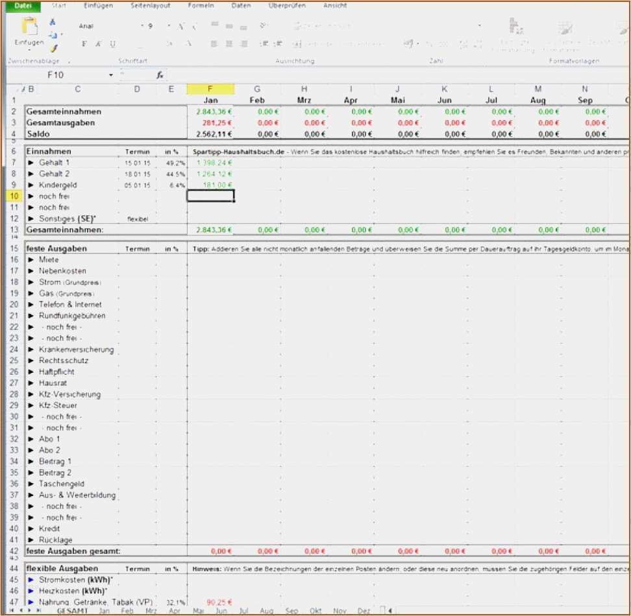The image size is (631, 616).
Task: Open the Datei file menu
Action: (x=23, y=6)
